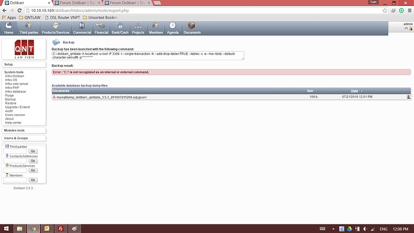
Task: Open the Products/Services module icon
Action: (55, 26)
